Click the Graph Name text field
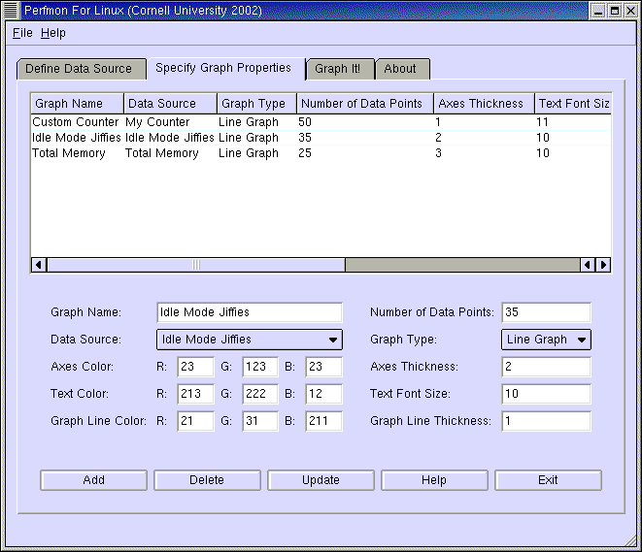 249,312
